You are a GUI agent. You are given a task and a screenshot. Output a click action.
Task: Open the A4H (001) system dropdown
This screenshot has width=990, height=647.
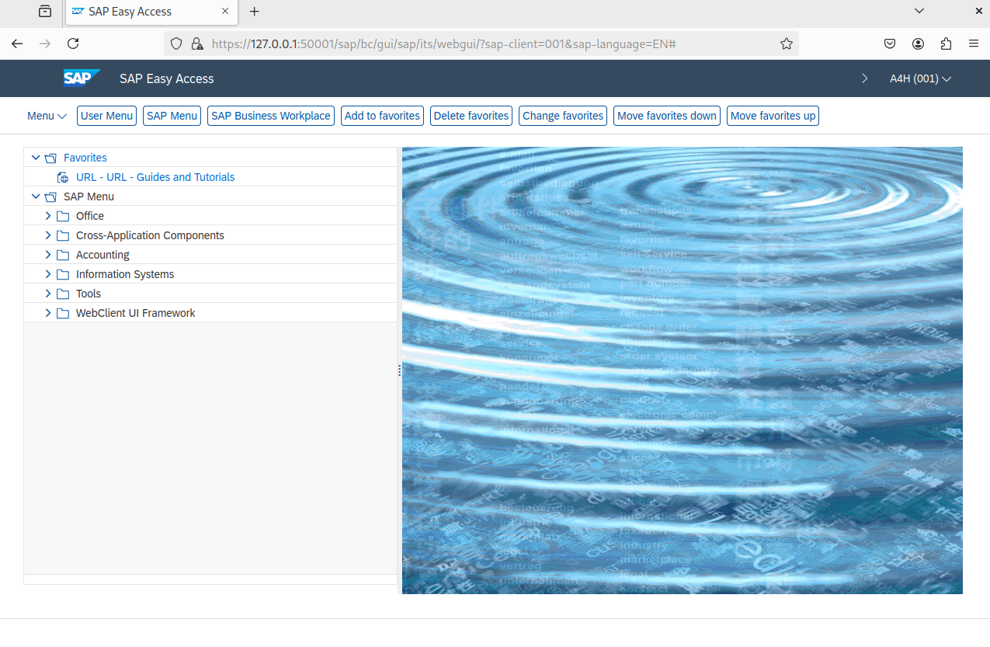(921, 78)
